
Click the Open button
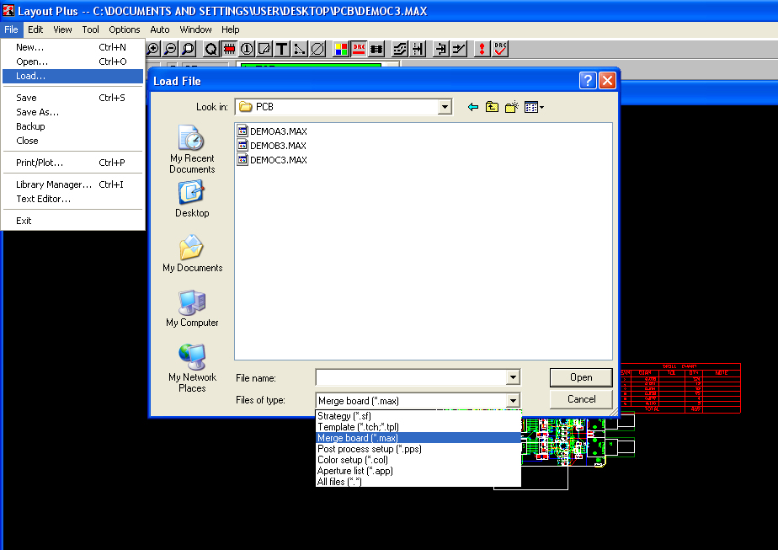pos(581,377)
